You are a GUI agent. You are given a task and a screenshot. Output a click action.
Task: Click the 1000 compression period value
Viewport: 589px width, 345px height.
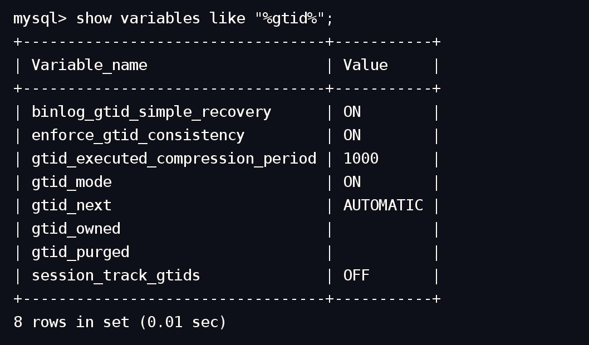361,159
